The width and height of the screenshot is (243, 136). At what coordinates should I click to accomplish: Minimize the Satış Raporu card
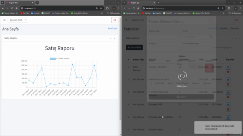click(x=110, y=39)
